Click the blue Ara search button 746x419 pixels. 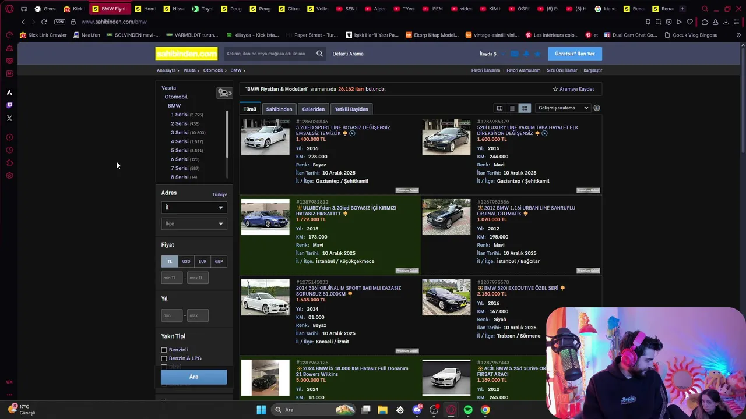[x=193, y=377]
